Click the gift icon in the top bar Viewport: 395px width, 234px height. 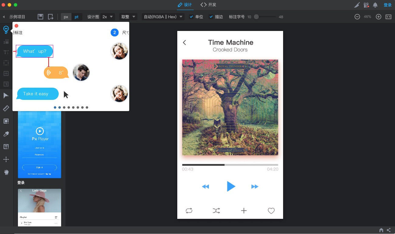(366, 5)
